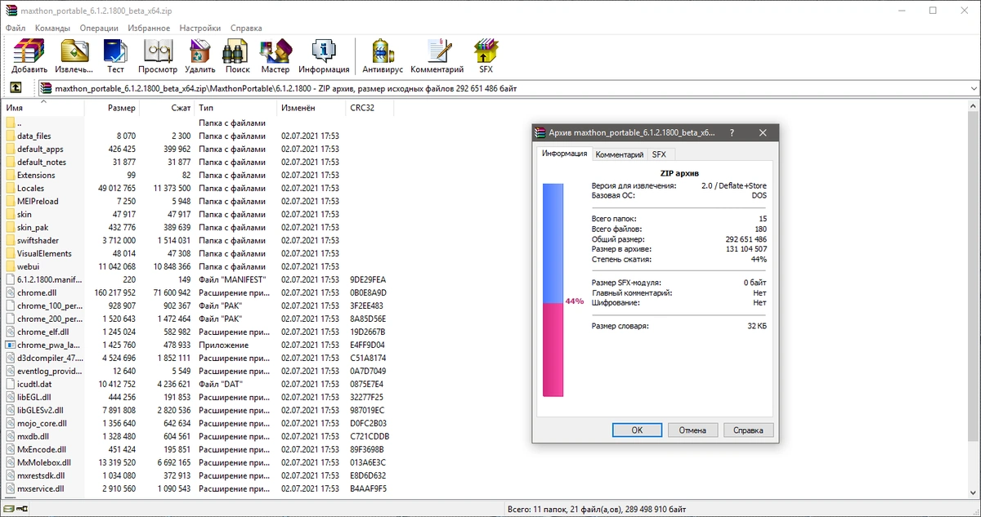Open the Файл menu
This screenshot has height=517, width=981.
point(16,28)
